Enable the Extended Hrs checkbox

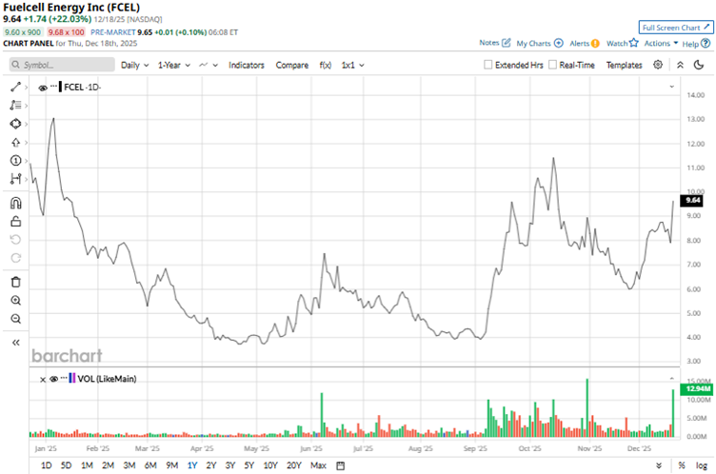click(x=488, y=65)
